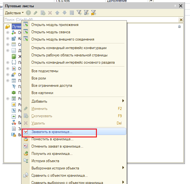Choose Отменить захват в хранилище...

pyautogui.click(x=74, y=146)
